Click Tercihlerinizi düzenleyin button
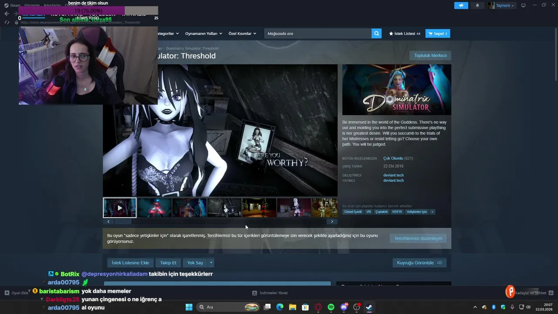The image size is (558, 314). coord(418,238)
